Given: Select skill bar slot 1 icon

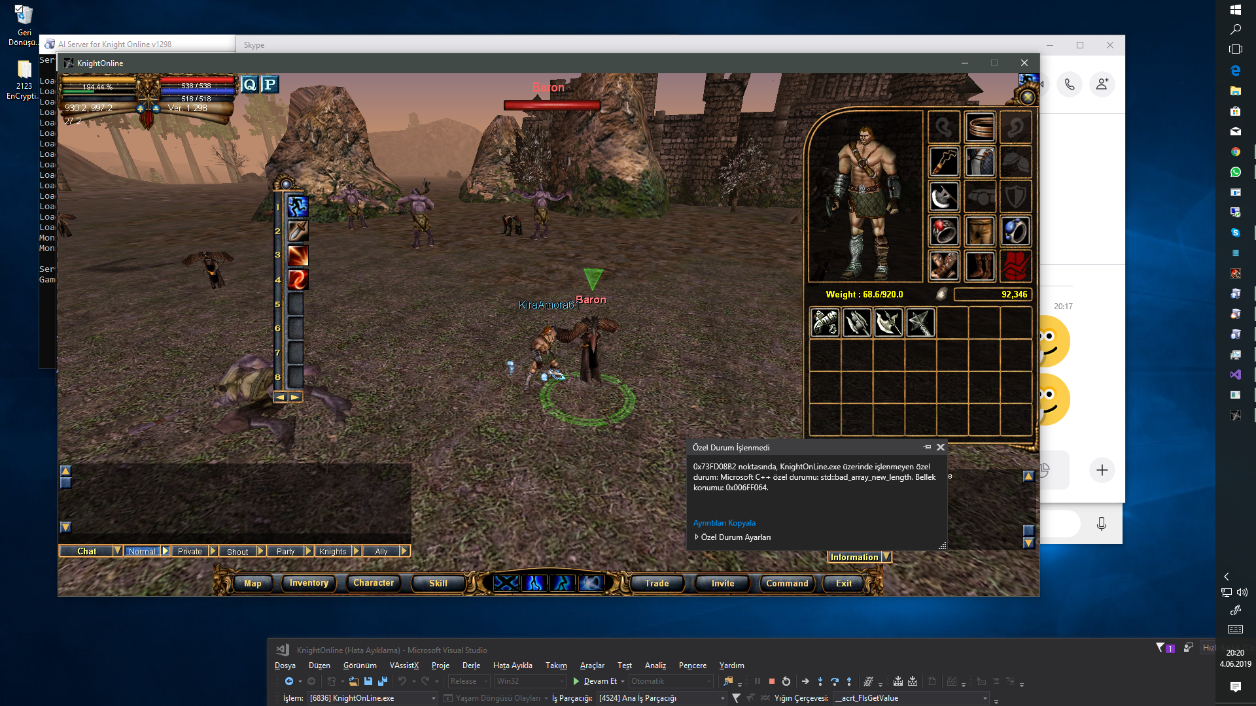Looking at the screenshot, I should [298, 207].
